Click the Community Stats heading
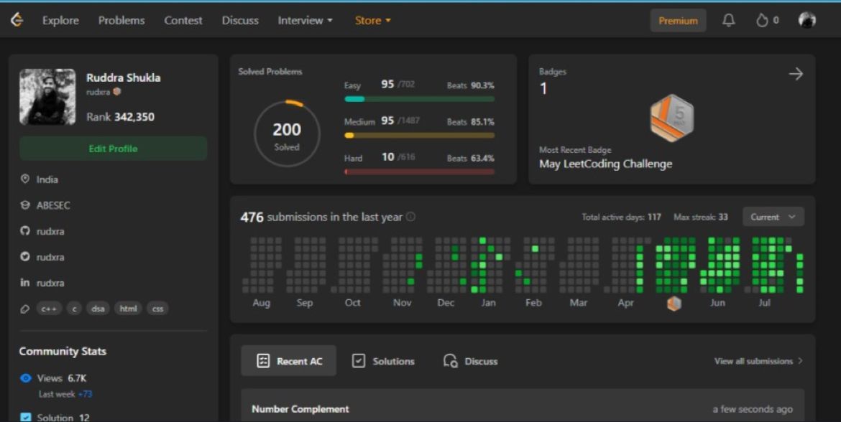 [63, 352]
